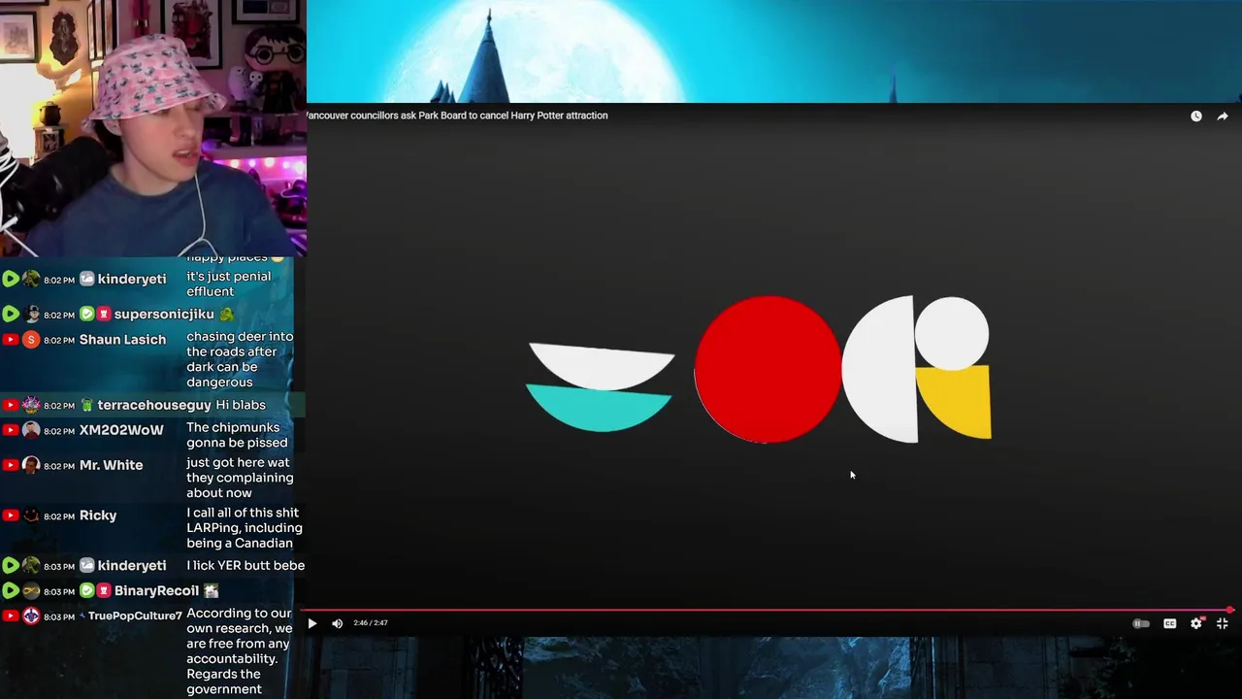Viewport: 1242px width, 699px height.
Task: Click the red video progress bar
Action: click(767, 611)
